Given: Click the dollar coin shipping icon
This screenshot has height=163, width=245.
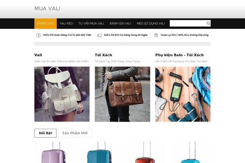Looking at the screenshot, I should click(x=39, y=35).
